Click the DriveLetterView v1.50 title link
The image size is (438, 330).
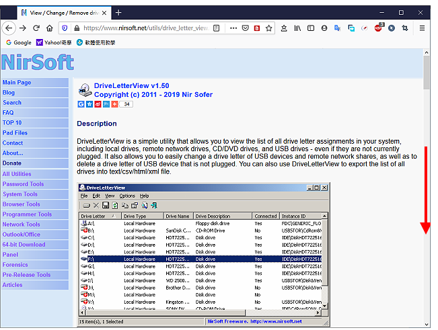(x=131, y=85)
